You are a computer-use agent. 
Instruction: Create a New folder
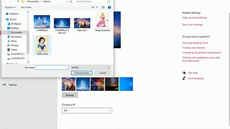26,7
